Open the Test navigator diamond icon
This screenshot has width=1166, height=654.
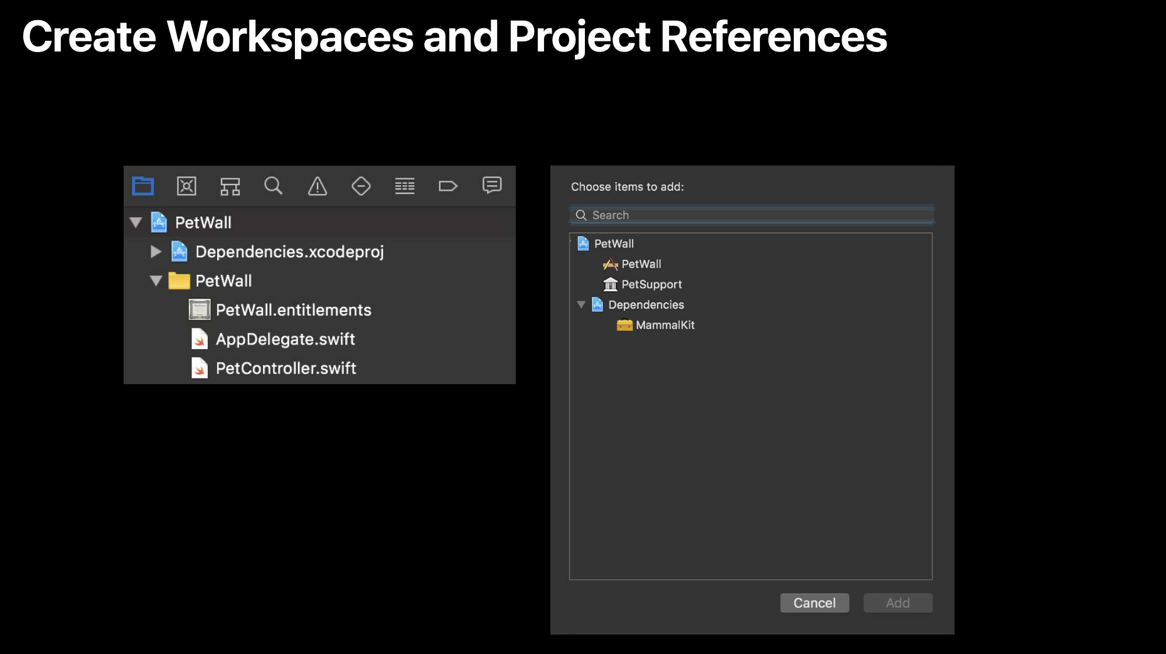pos(361,186)
